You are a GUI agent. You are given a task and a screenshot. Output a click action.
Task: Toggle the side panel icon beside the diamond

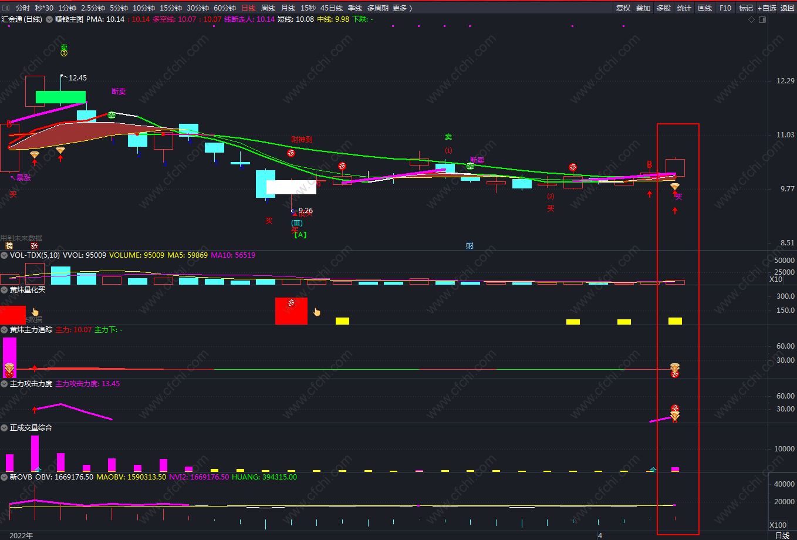coord(762,19)
